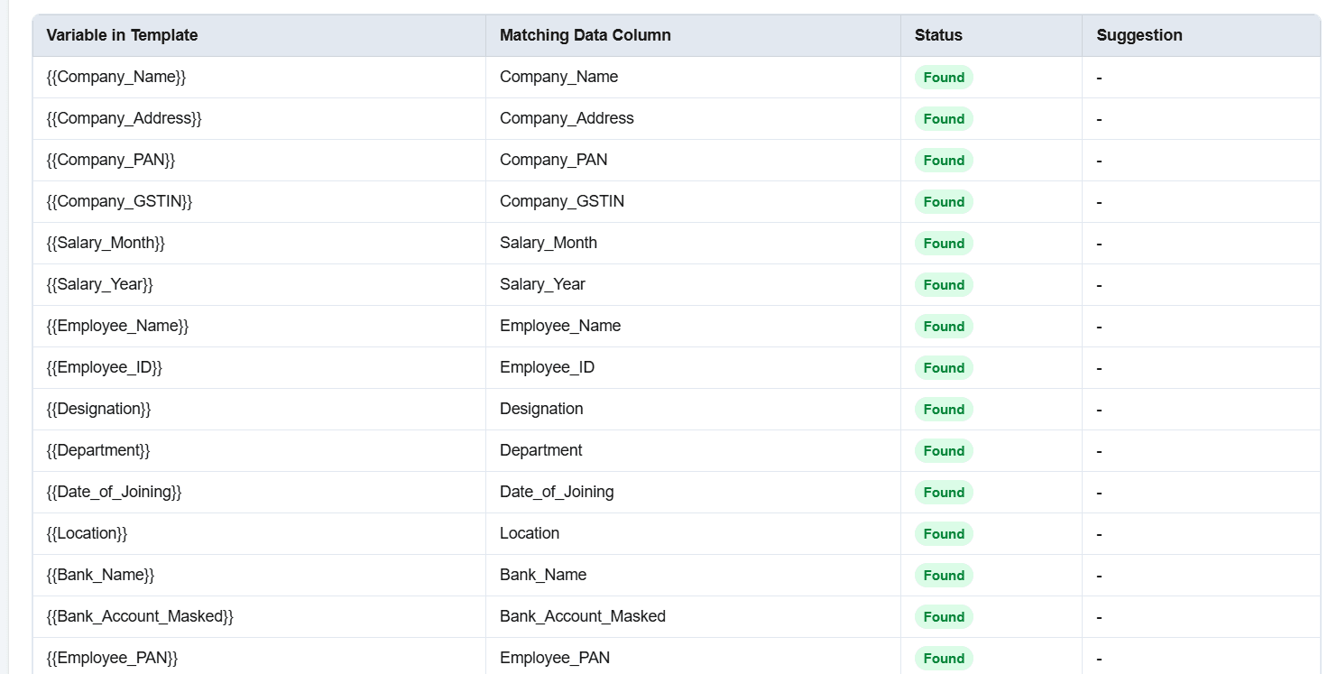Click the Found badge for Company_Address
1328x674 pixels.
coord(944,119)
